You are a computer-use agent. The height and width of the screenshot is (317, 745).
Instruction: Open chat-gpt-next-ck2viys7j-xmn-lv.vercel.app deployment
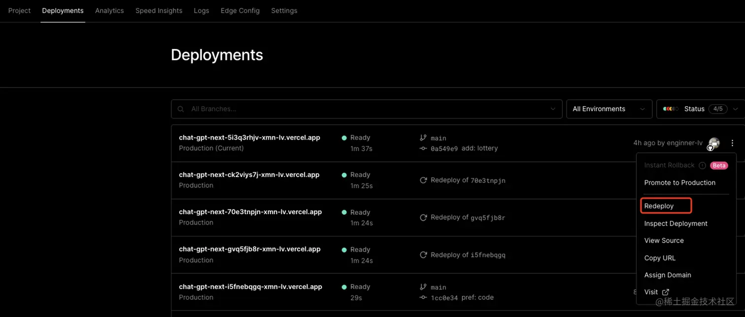[249, 175]
